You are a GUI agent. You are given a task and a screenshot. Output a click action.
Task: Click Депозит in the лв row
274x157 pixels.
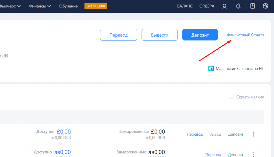click(235, 155)
